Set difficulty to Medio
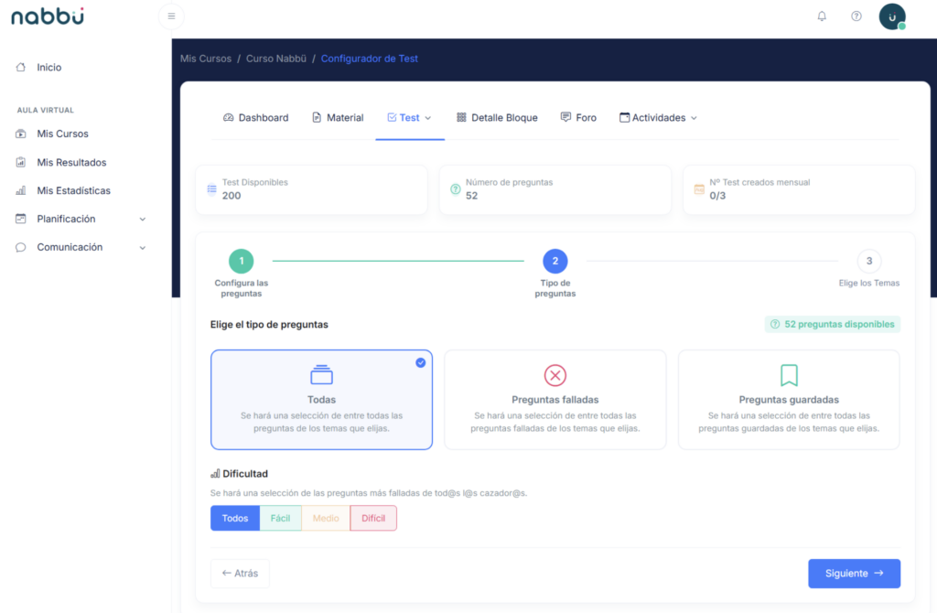Screen dimensions: 937x613 coord(326,518)
